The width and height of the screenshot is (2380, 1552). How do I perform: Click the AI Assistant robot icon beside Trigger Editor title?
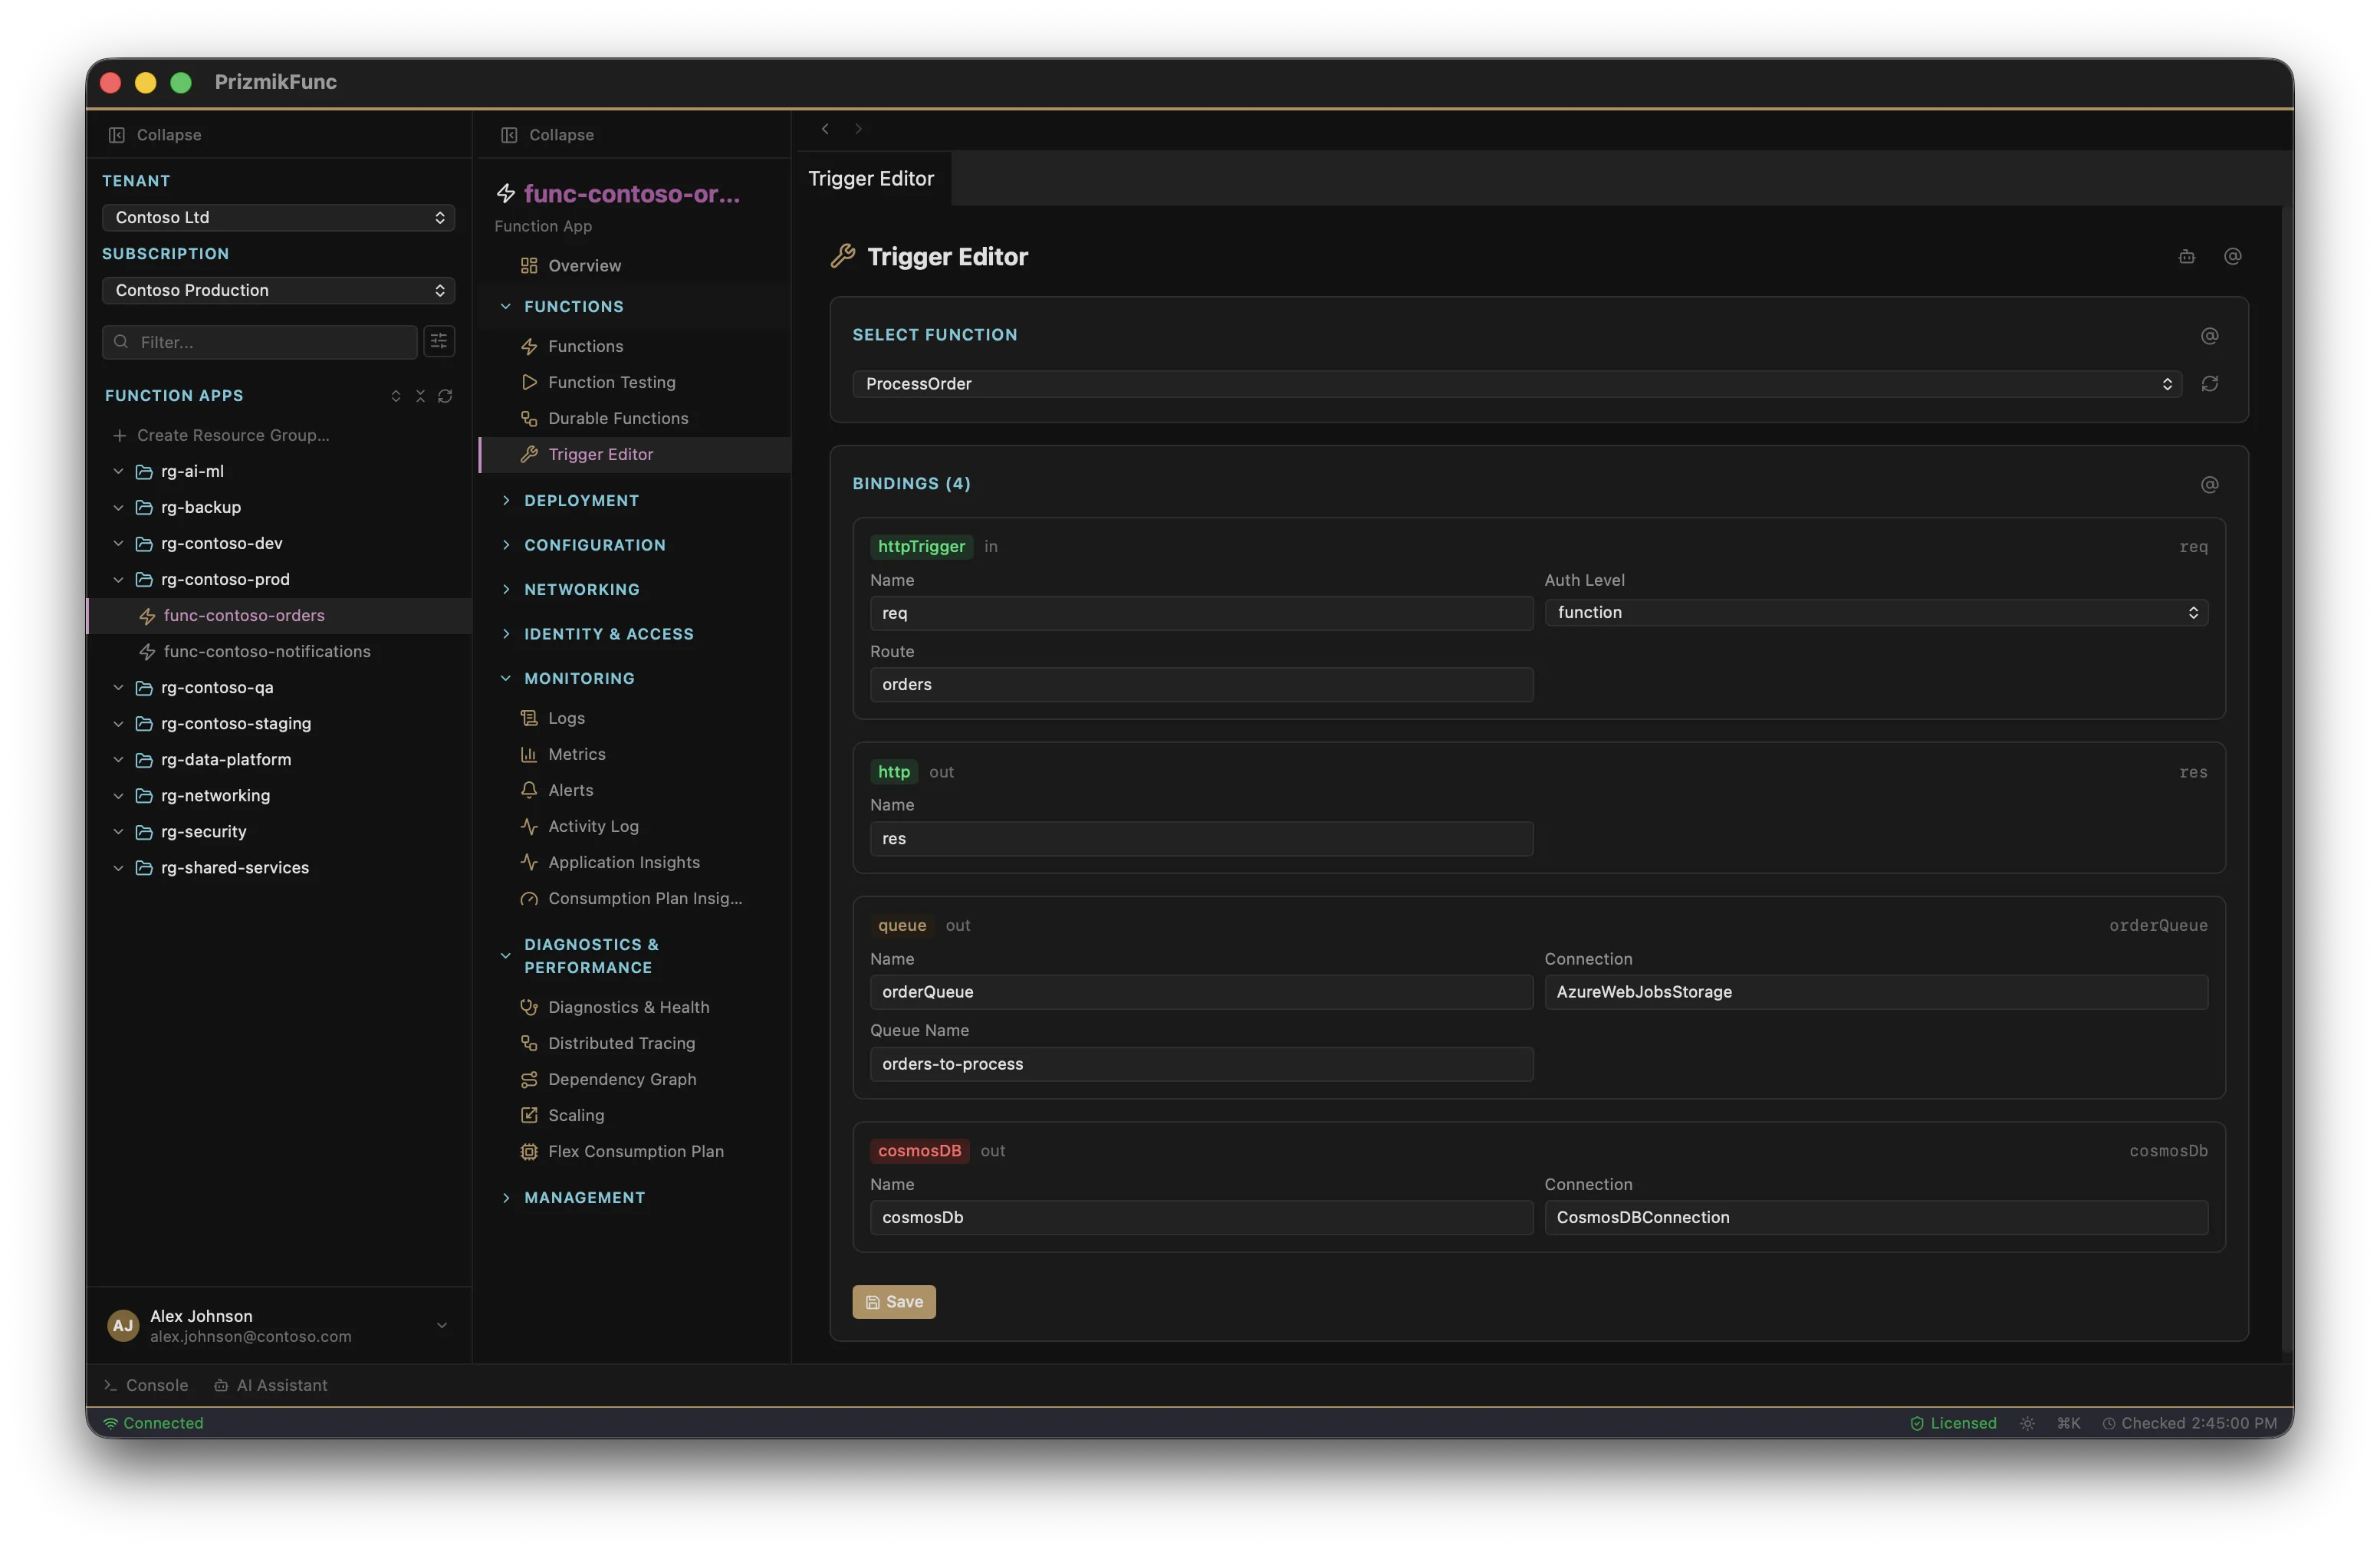point(2186,256)
